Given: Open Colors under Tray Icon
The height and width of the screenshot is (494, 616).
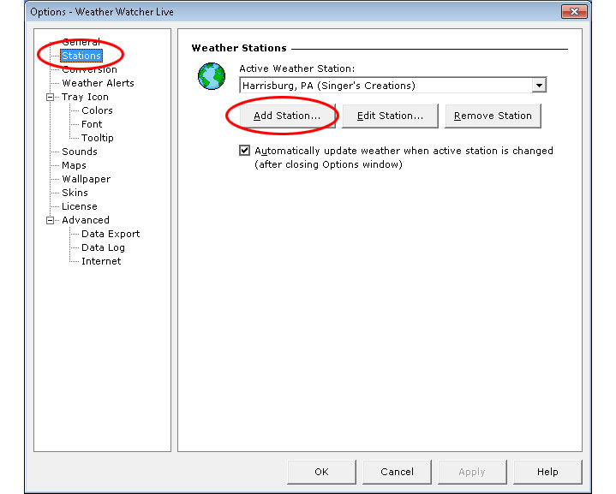Looking at the screenshot, I should (x=97, y=110).
